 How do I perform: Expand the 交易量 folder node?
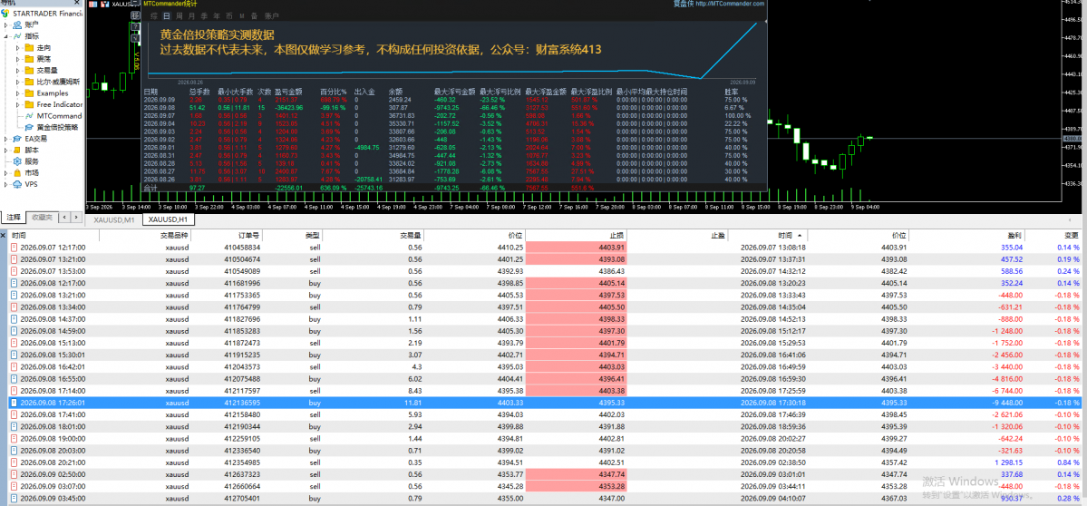coord(18,70)
